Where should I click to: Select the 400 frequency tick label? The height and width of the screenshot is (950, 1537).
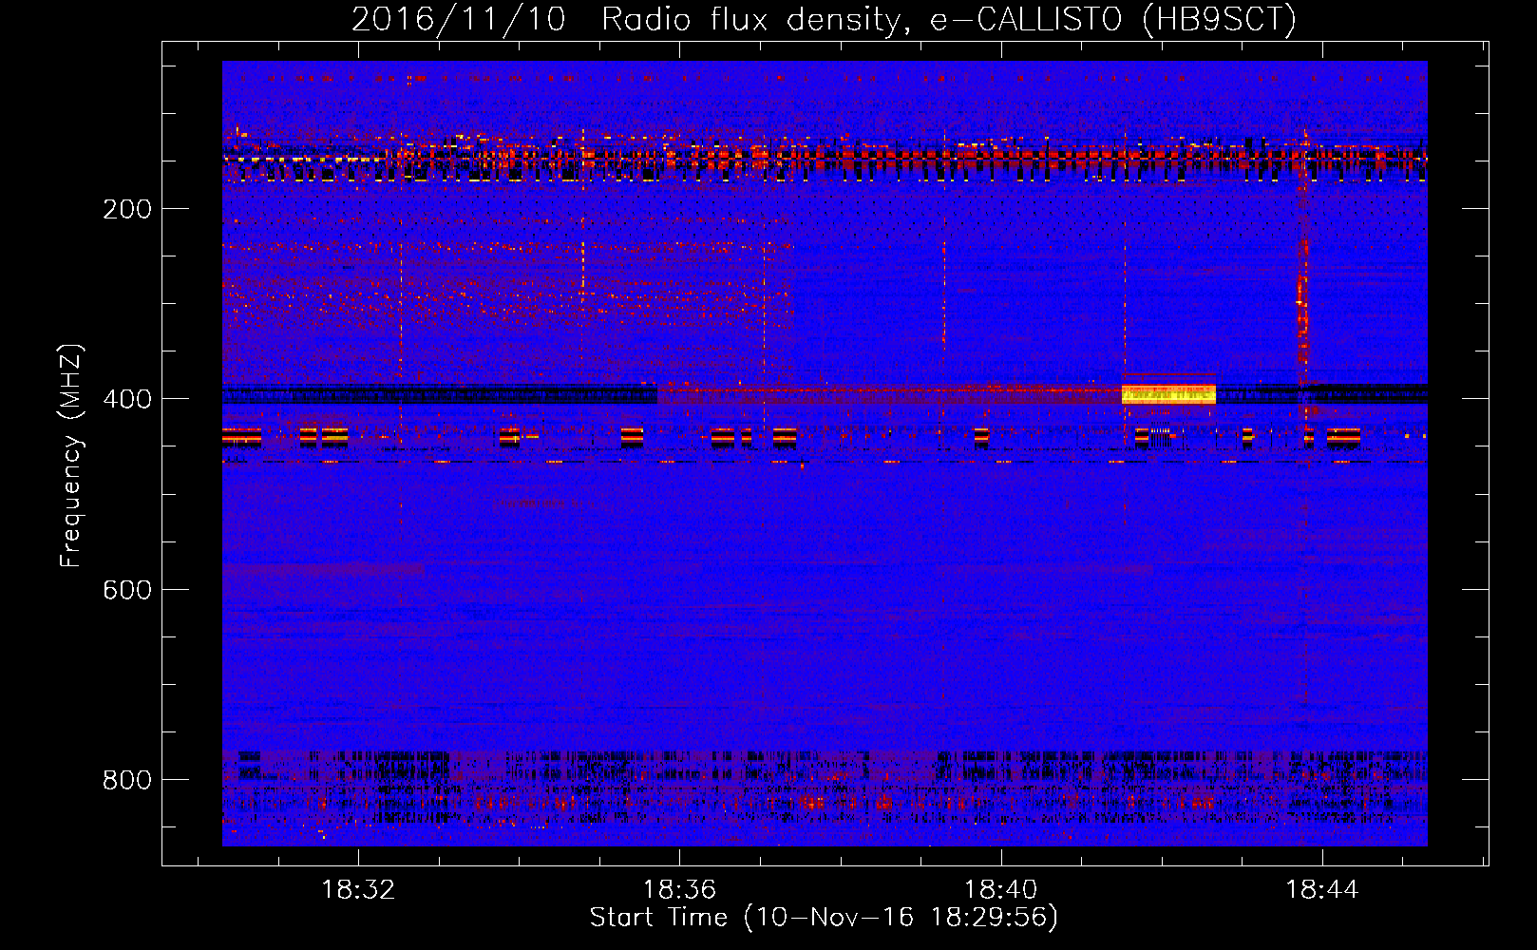(127, 399)
